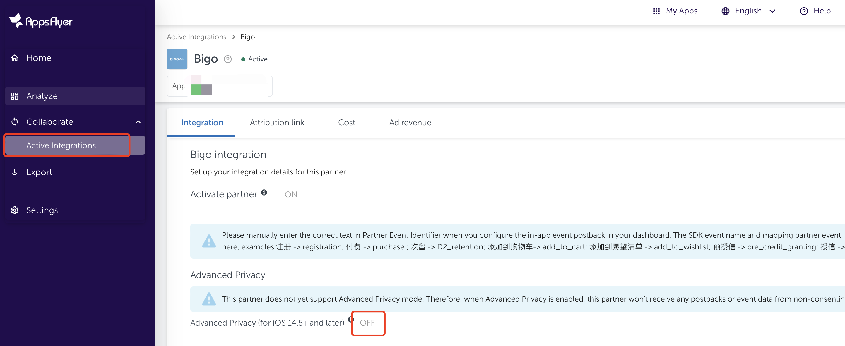Click the Bigo breadcrumb text

pyautogui.click(x=248, y=37)
